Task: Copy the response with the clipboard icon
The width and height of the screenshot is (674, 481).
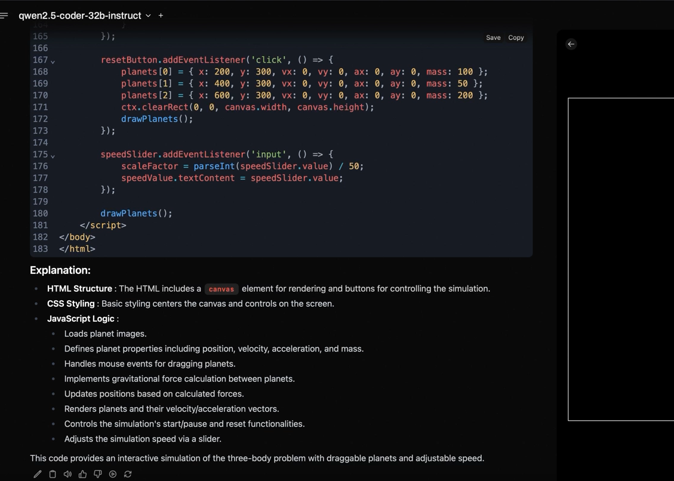Action: (x=53, y=474)
